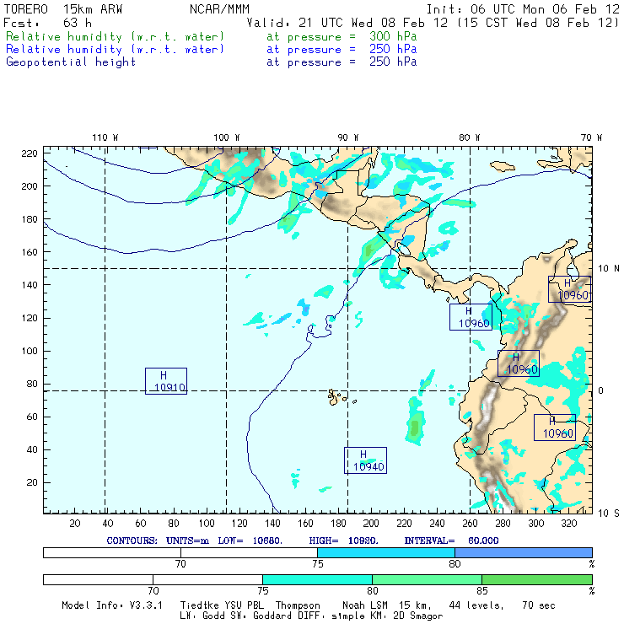Click the 'HIGH= 10920.' contour value
Viewport: 624px width, 624px height.
pos(343,541)
